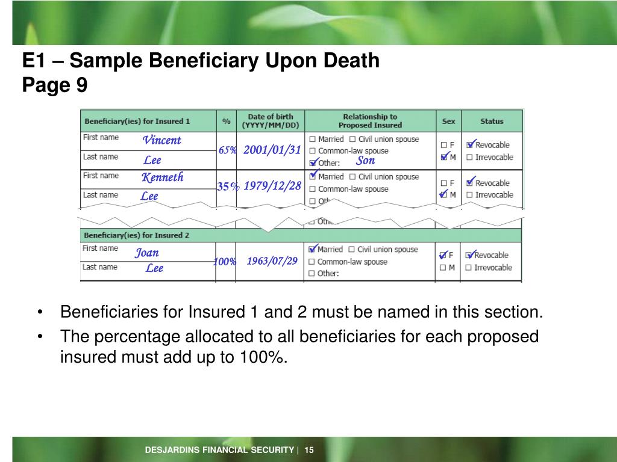Screen dimensions: 617x462
Task: Uncheck the Married box for Joan Lee
Action: click(312, 249)
